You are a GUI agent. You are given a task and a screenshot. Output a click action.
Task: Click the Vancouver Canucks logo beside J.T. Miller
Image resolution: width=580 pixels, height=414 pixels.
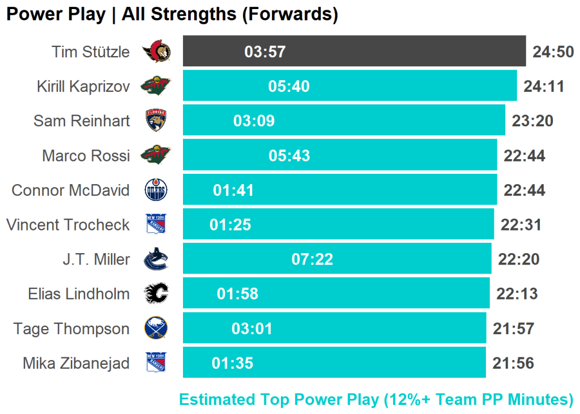(x=156, y=259)
